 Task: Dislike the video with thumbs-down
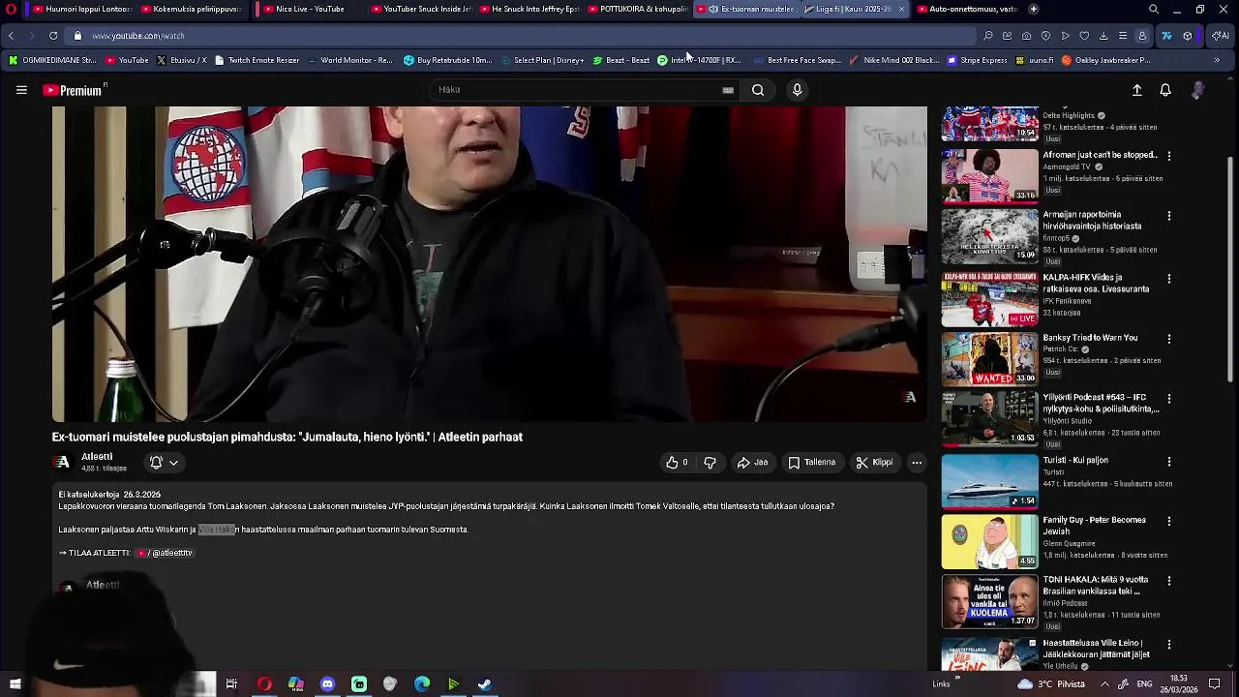710,463
